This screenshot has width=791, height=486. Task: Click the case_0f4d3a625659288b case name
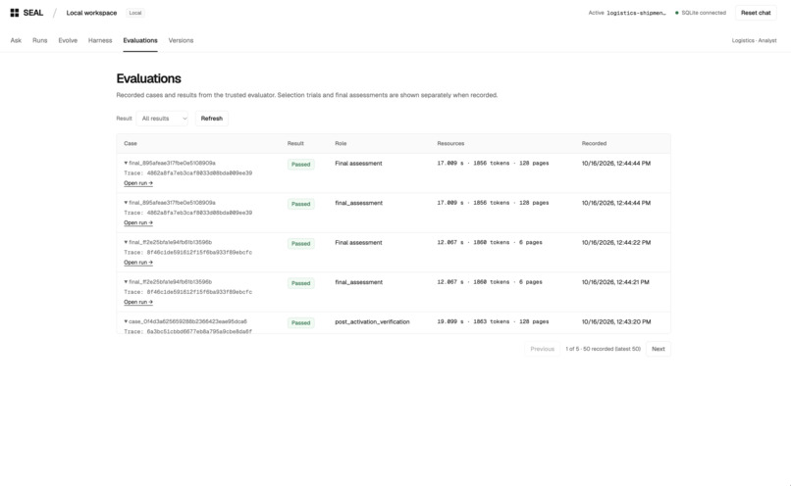point(187,321)
